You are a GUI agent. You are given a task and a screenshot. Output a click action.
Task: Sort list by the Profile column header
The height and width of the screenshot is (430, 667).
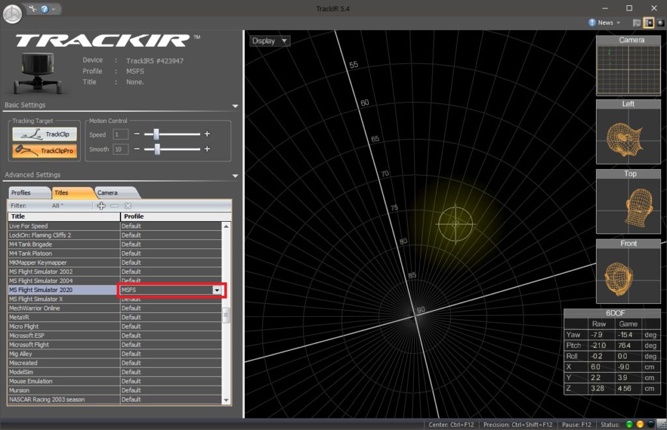coord(176,216)
